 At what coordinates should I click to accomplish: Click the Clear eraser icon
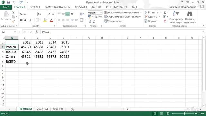tap(165, 21)
